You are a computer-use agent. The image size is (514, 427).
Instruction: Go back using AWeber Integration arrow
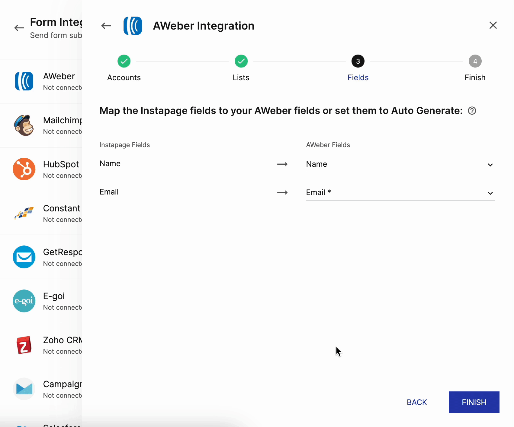pyautogui.click(x=106, y=26)
